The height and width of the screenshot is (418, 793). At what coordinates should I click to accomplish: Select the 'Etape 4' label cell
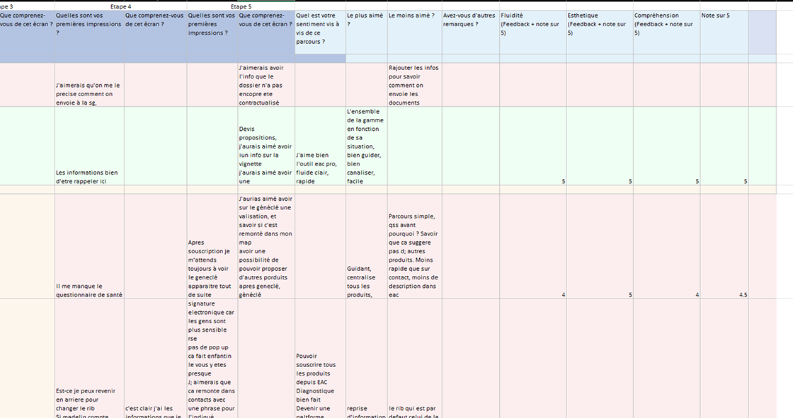pos(121,6)
